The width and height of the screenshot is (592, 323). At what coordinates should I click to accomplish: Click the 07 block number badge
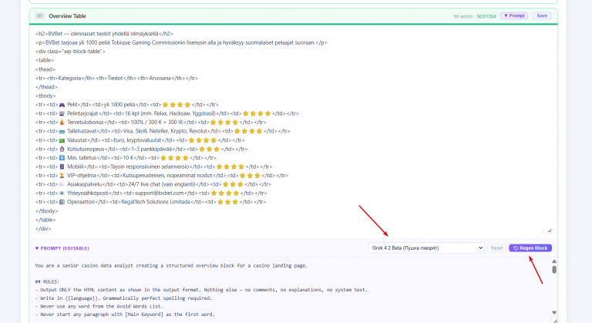click(39, 16)
